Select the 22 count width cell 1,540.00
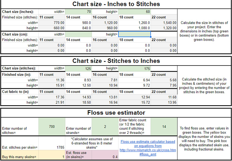232x161 pixels. pos(164,23)
